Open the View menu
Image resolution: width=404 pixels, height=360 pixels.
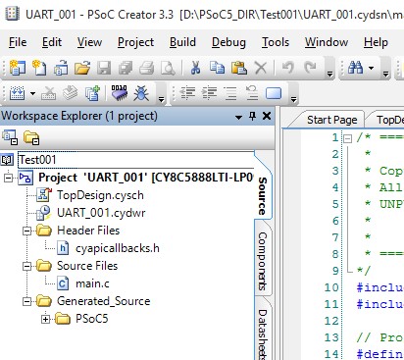(x=89, y=42)
